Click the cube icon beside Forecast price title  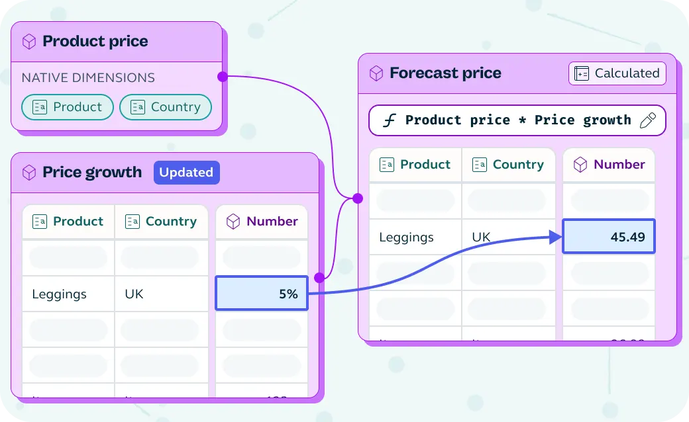(x=376, y=73)
